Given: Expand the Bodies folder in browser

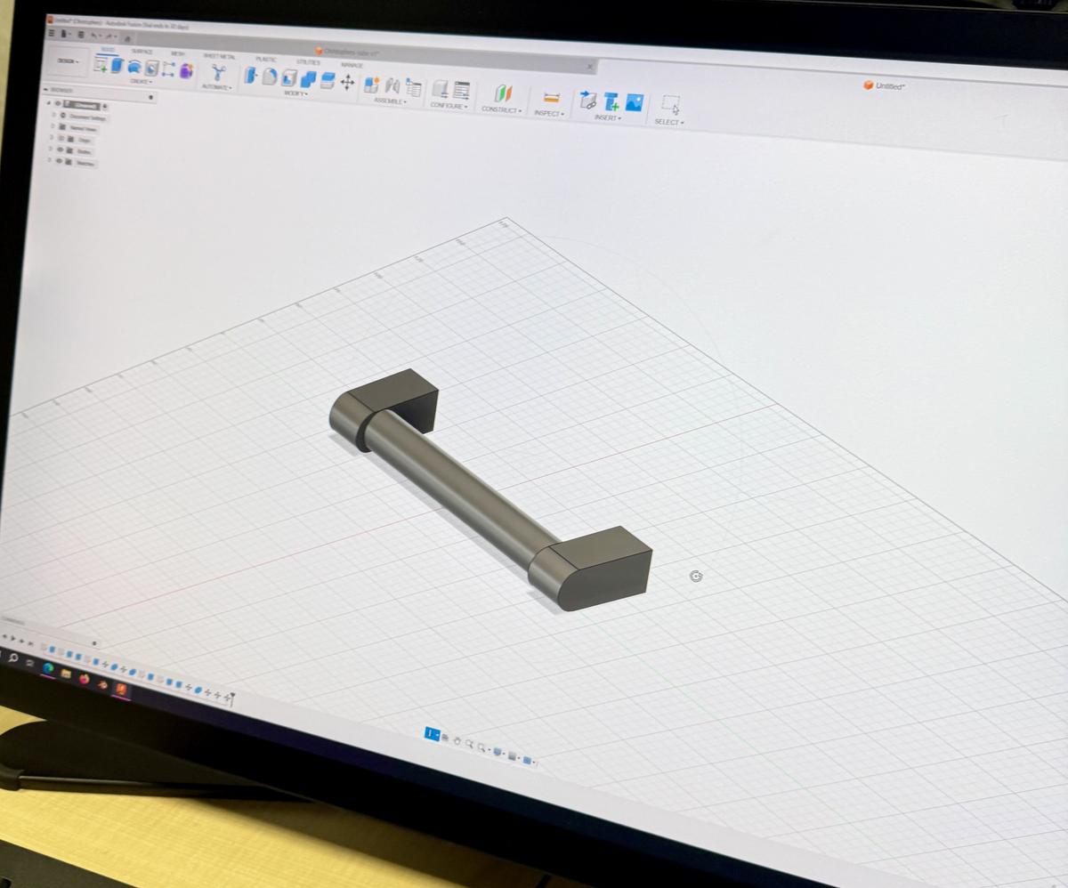Looking at the screenshot, I should pos(53,149).
